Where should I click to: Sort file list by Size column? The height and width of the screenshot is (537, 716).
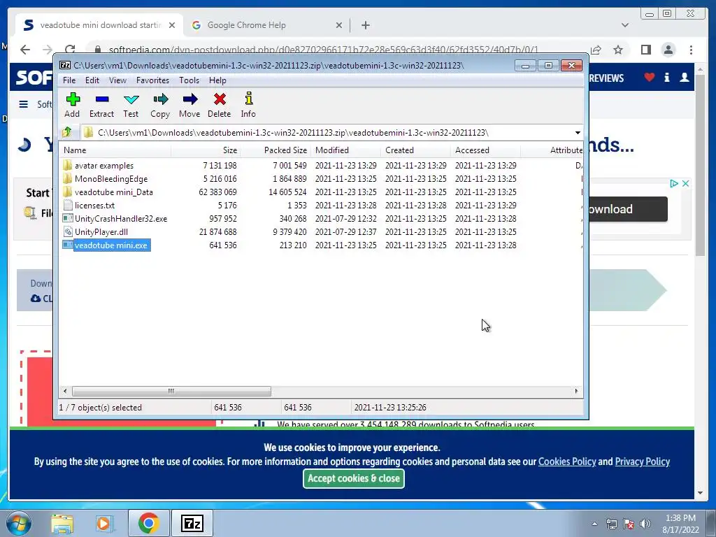coord(206,150)
